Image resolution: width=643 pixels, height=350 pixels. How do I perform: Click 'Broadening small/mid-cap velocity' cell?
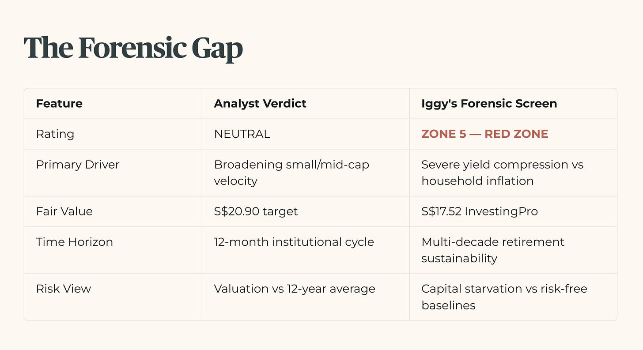pyautogui.click(x=291, y=173)
